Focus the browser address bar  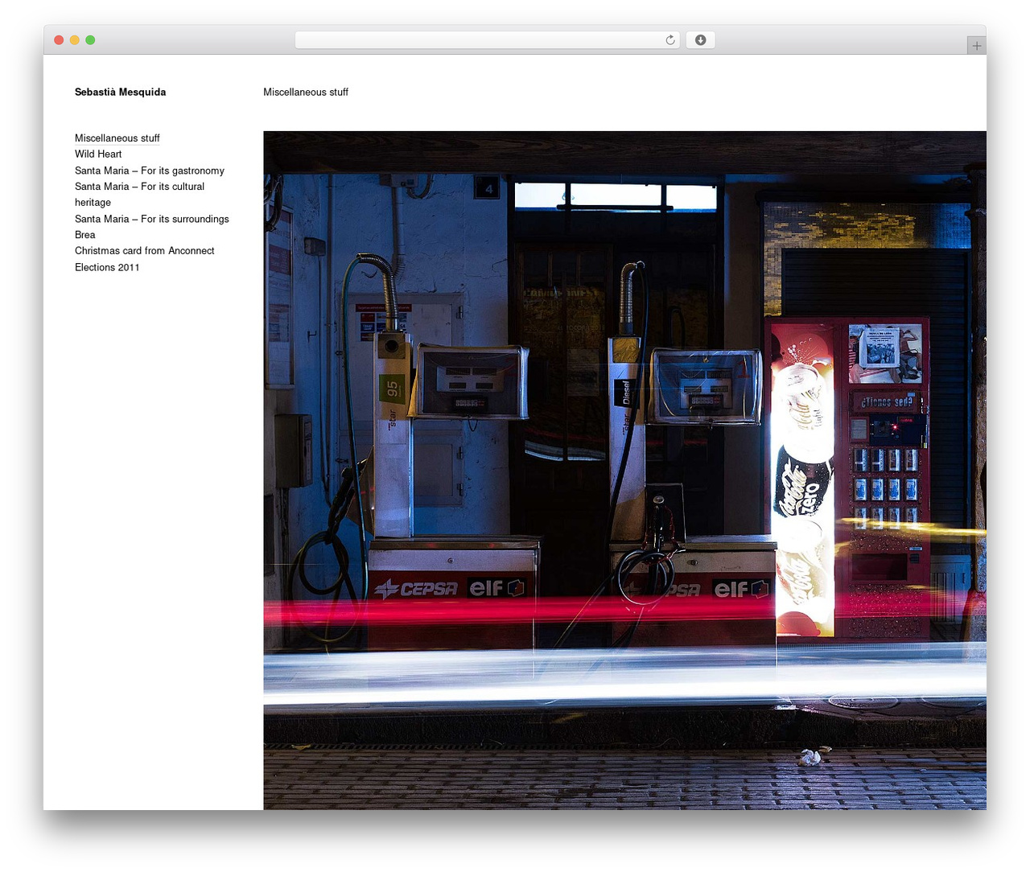[487, 40]
